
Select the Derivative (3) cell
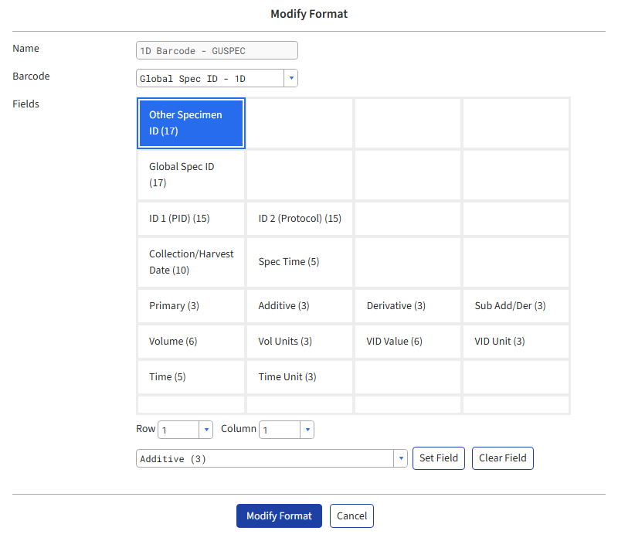click(x=408, y=306)
